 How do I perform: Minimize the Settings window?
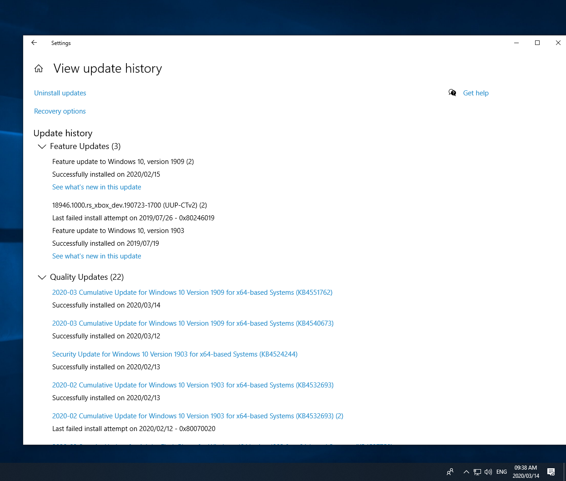click(x=516, y=43)
